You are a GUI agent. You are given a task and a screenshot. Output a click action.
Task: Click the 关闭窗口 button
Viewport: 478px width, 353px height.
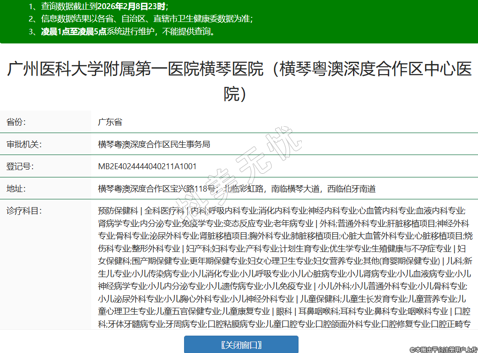pos(241,344)
